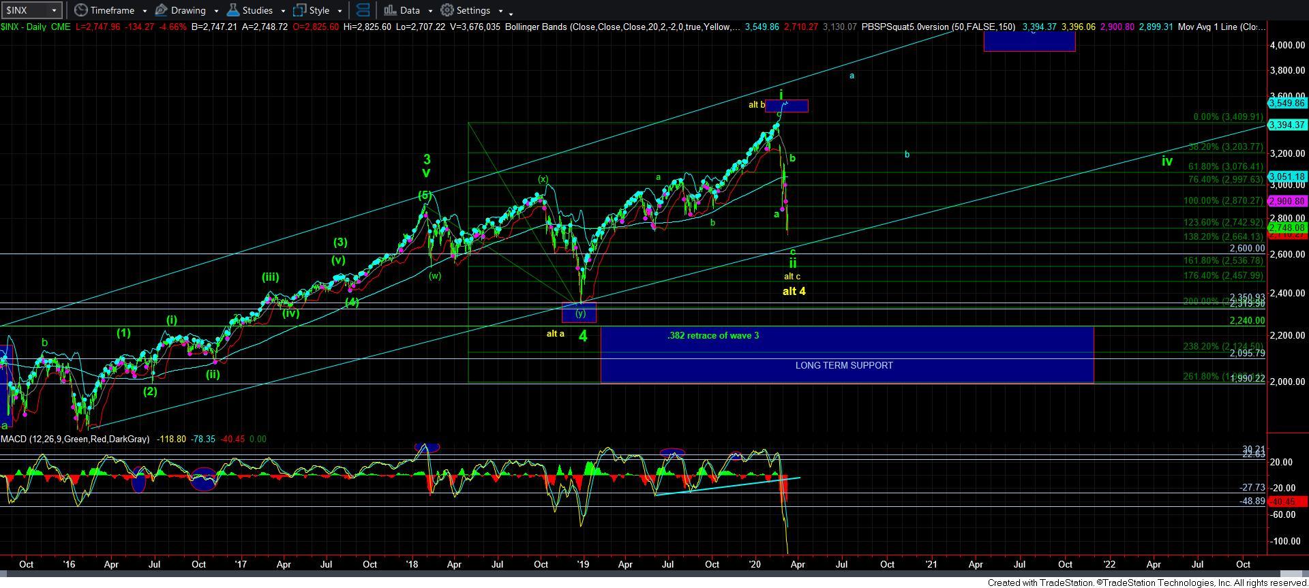Screen dimensions: 1309x588
Task: Select the MACD (12,26,9,Green,Red,DarkGray) label
Action: (x=75, y=439)
